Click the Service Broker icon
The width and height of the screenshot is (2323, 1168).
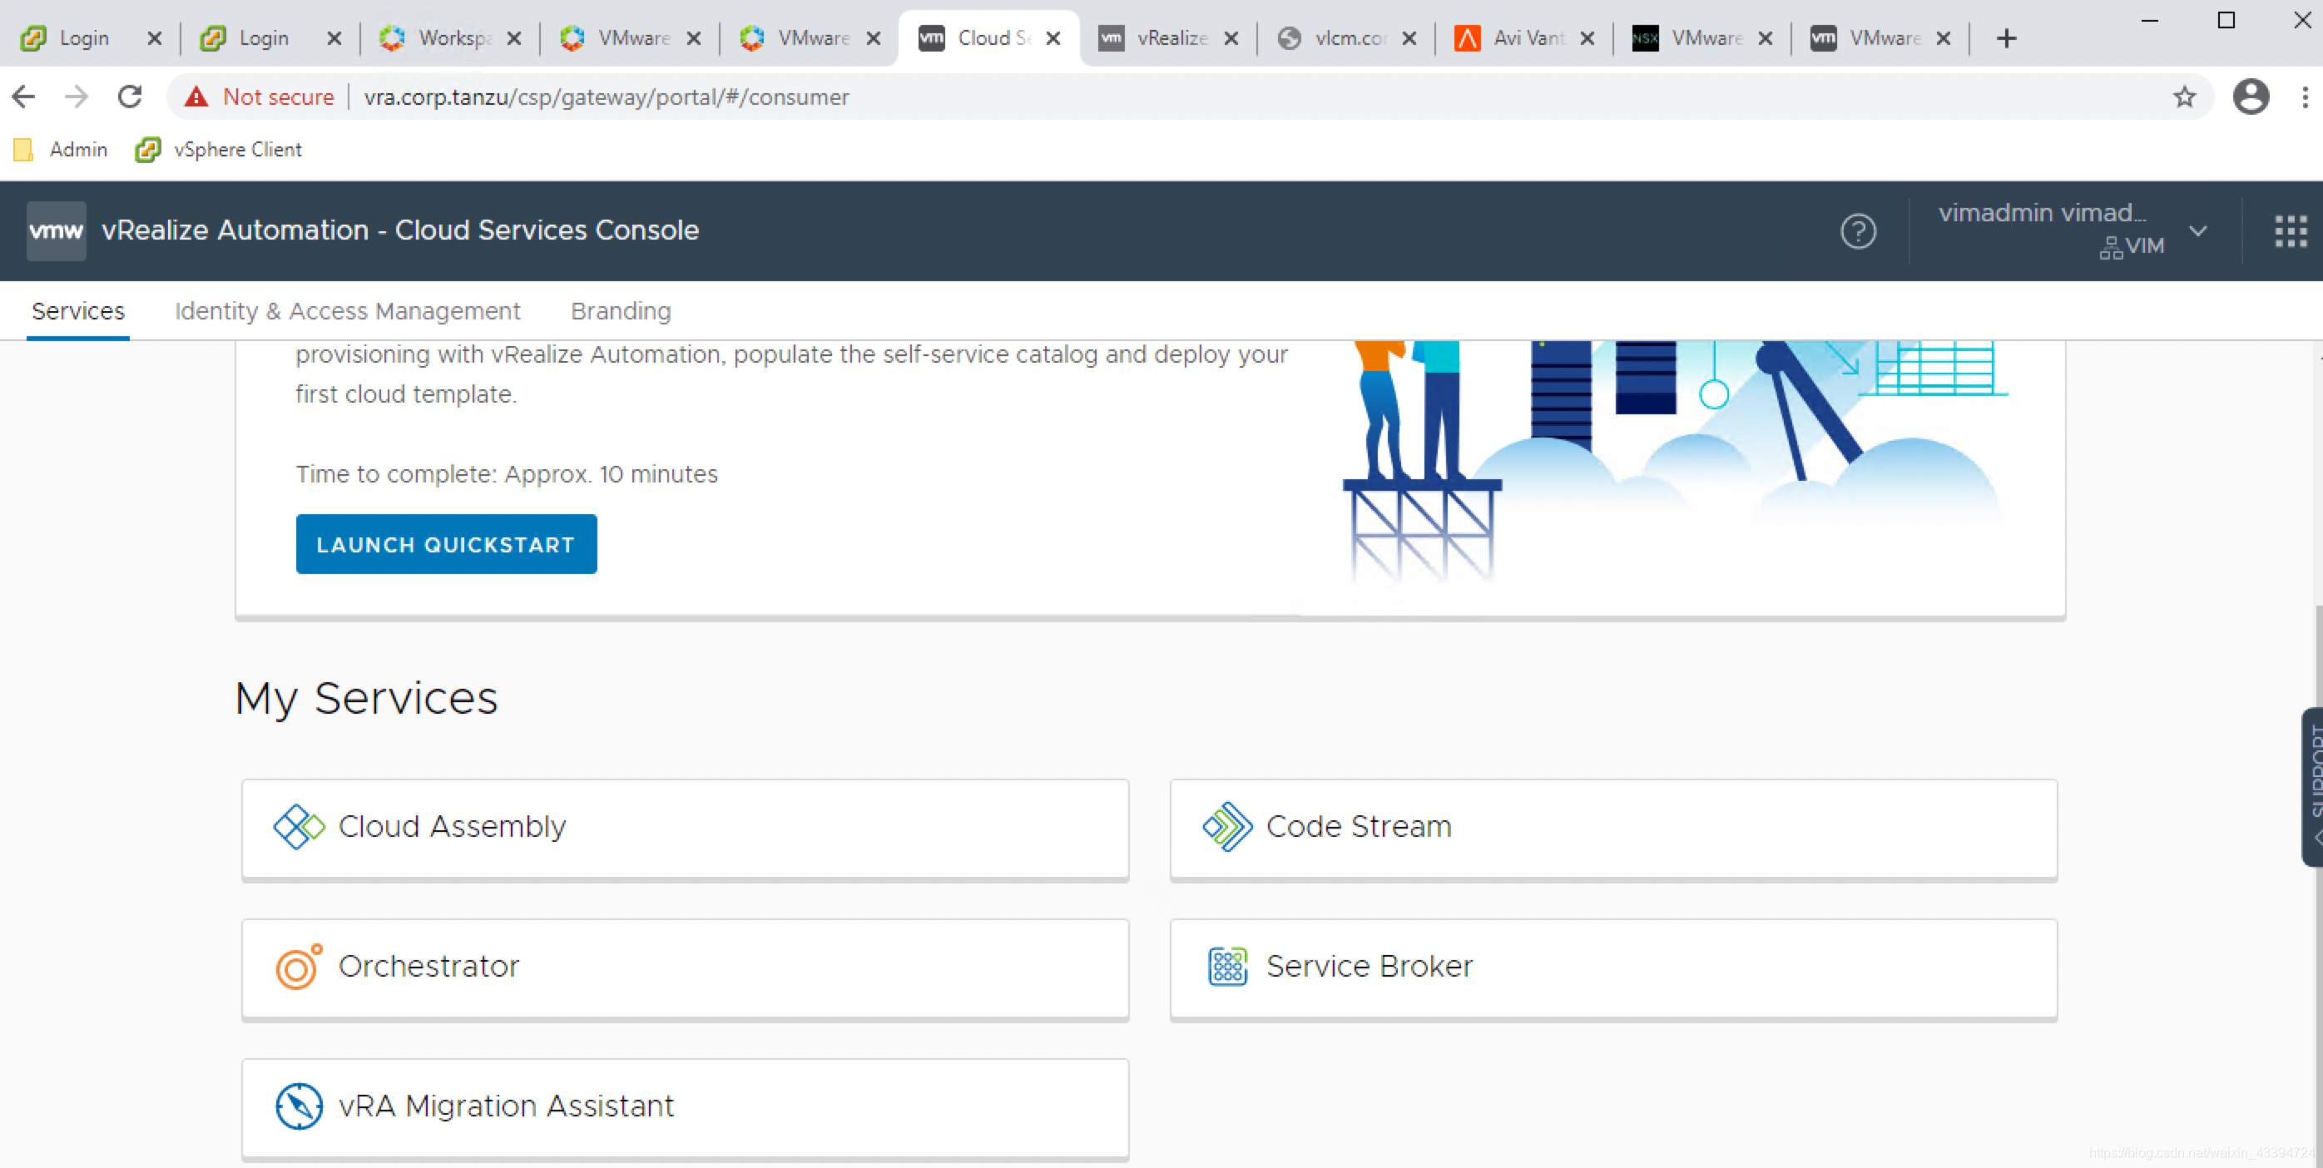[1226, 967]
